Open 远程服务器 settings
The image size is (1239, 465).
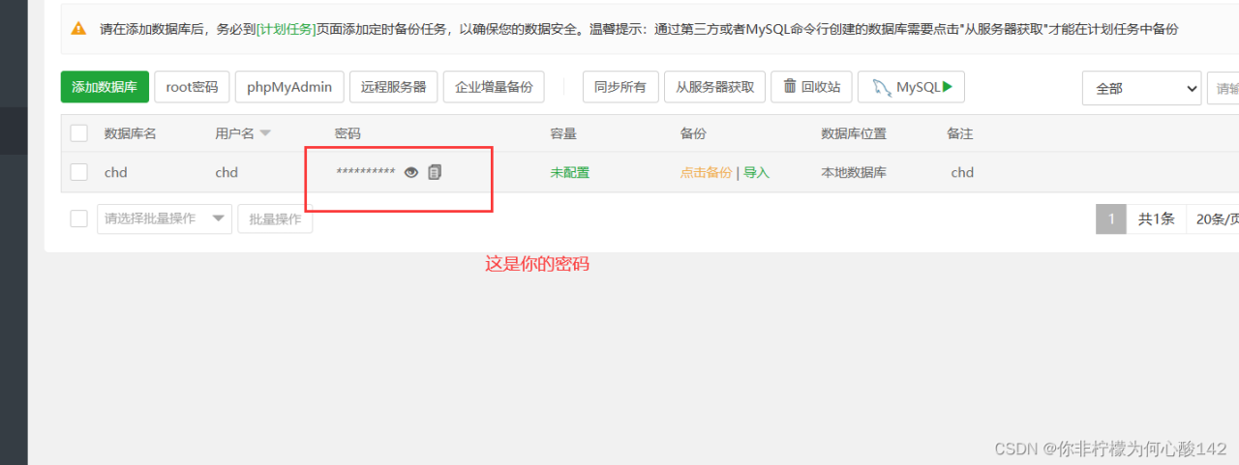pos(394,87)
